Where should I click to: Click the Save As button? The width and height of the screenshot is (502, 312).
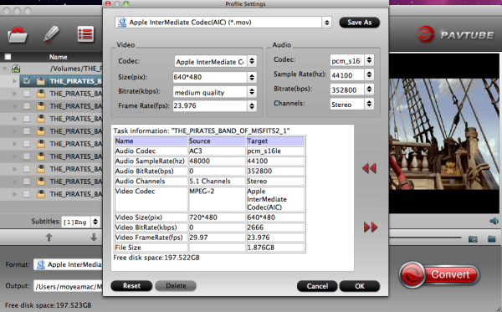(x=360, y=23)
